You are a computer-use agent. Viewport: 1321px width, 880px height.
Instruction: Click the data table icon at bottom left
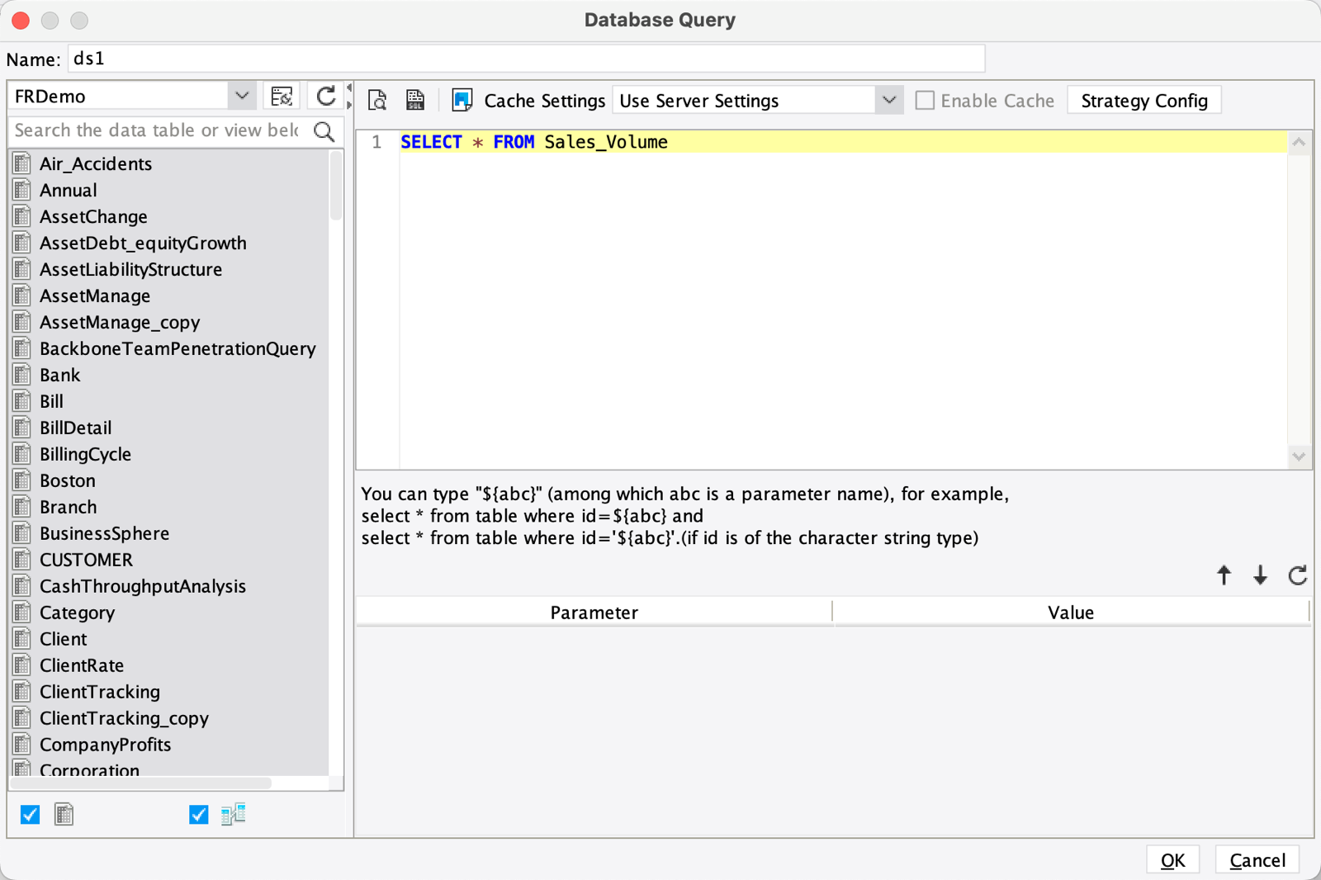pyautogui.click(x=64, y=814)
